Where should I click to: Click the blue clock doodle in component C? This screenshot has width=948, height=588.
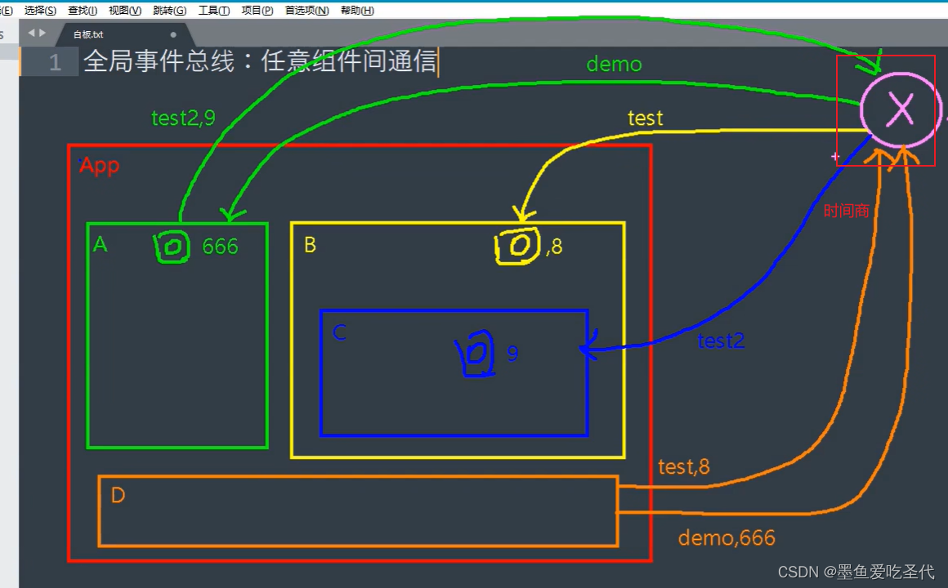476,353
